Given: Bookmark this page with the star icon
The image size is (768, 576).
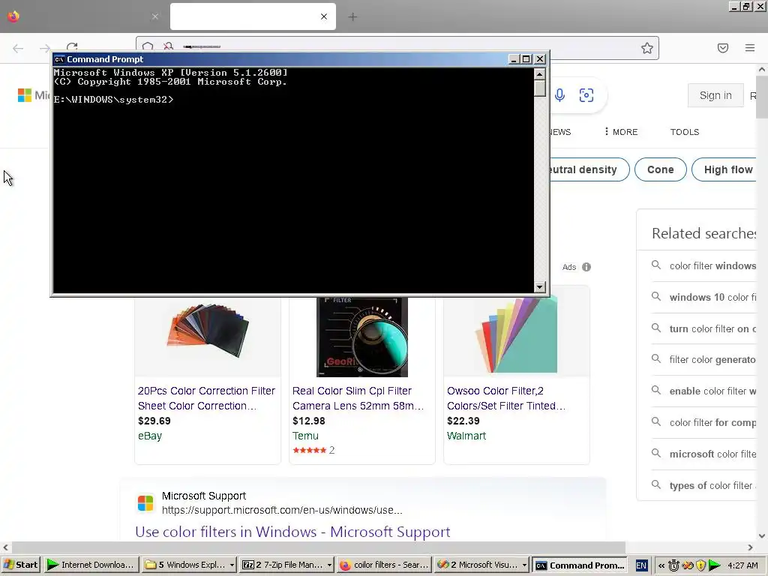Looking at the screenshot, I should pos(647,48).
